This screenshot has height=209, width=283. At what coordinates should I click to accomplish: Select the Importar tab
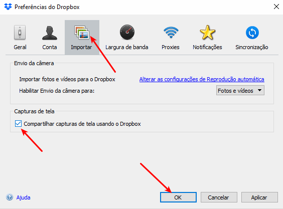(x=82, y=37)
